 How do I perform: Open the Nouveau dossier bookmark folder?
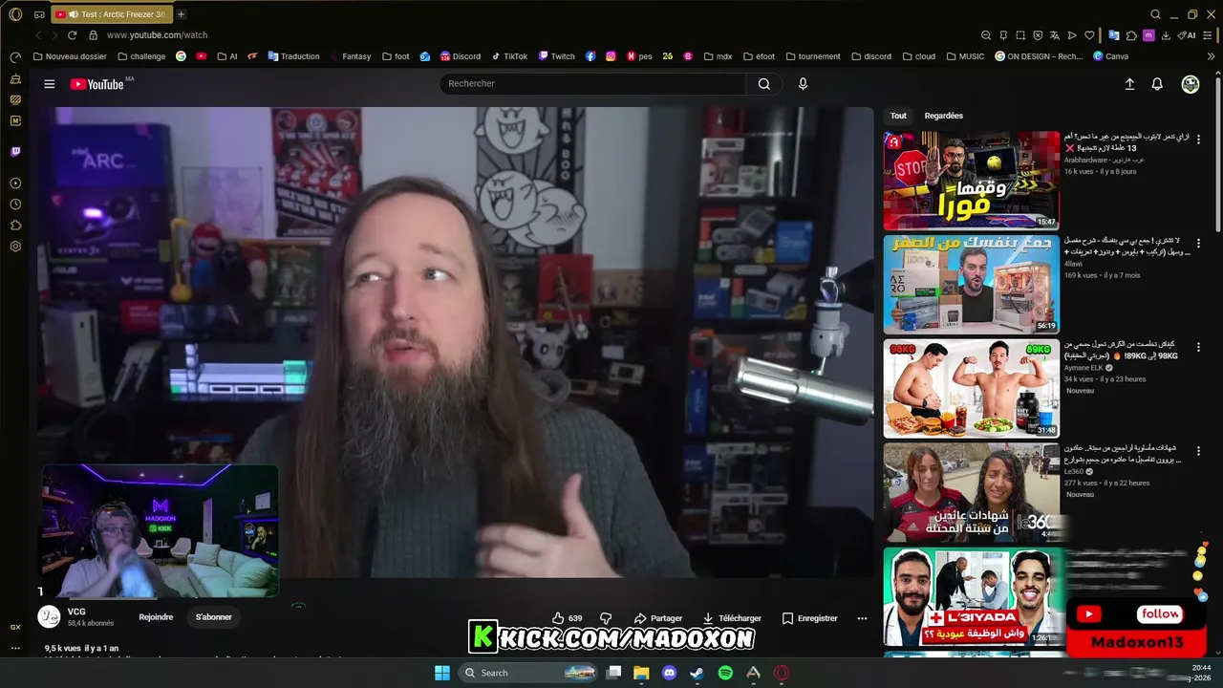click(70, 56)
